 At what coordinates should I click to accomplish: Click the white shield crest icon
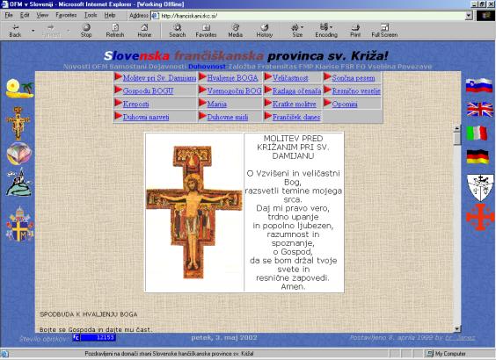[x=480, y=188]
